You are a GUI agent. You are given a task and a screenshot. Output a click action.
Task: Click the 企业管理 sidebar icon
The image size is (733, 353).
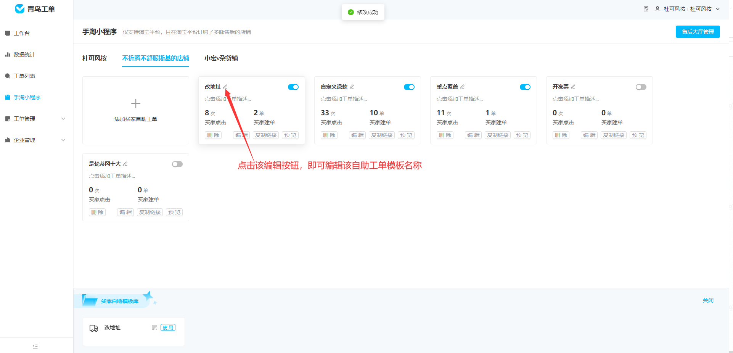(8, 140)
